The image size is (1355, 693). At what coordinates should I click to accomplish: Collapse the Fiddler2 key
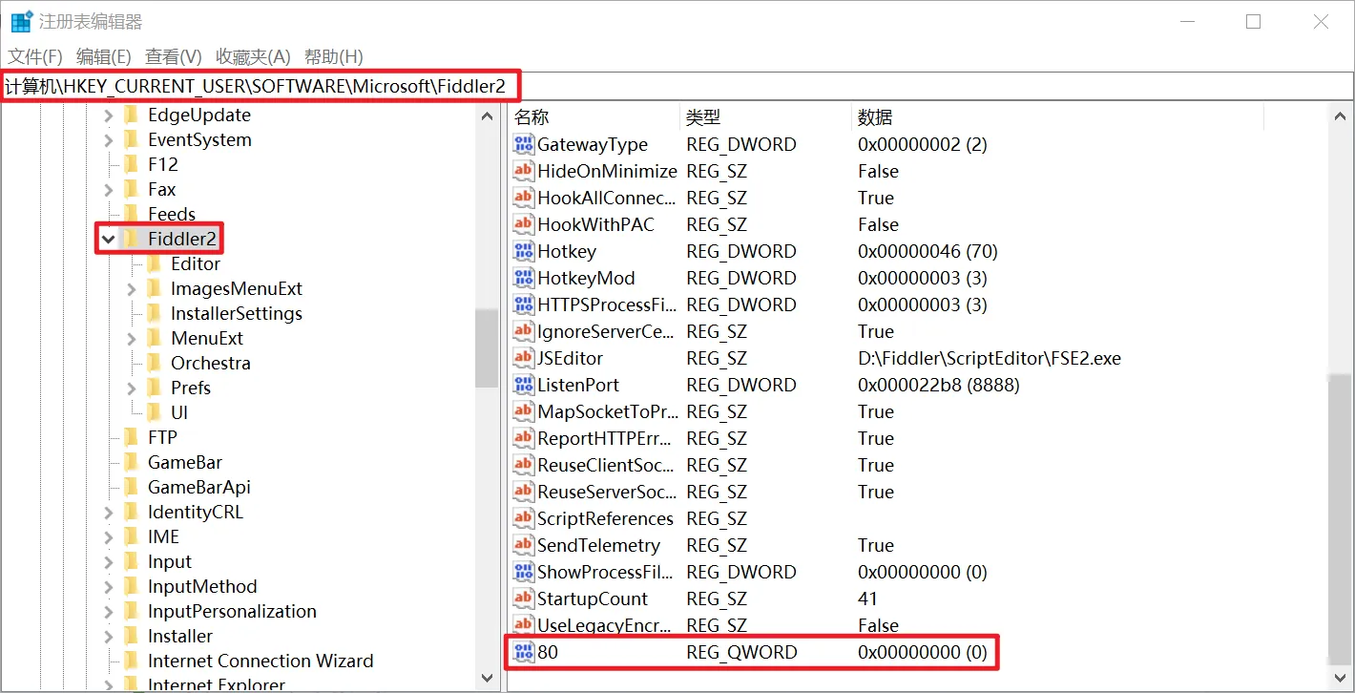(x=109, y=239)
